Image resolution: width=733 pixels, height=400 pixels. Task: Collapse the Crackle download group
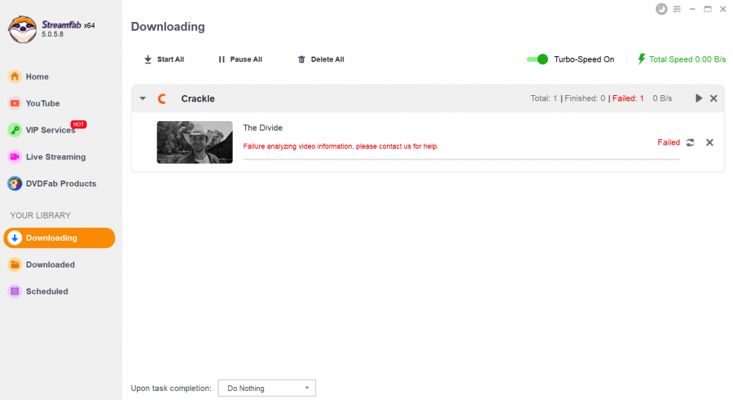point(143,98)
